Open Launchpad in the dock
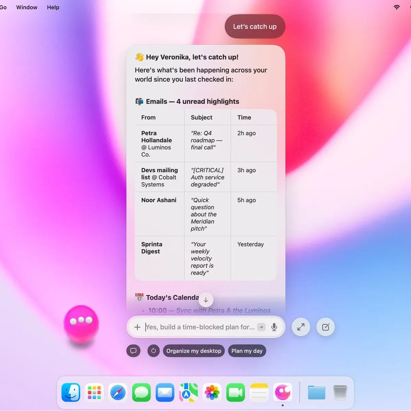 tap(94, 392)
